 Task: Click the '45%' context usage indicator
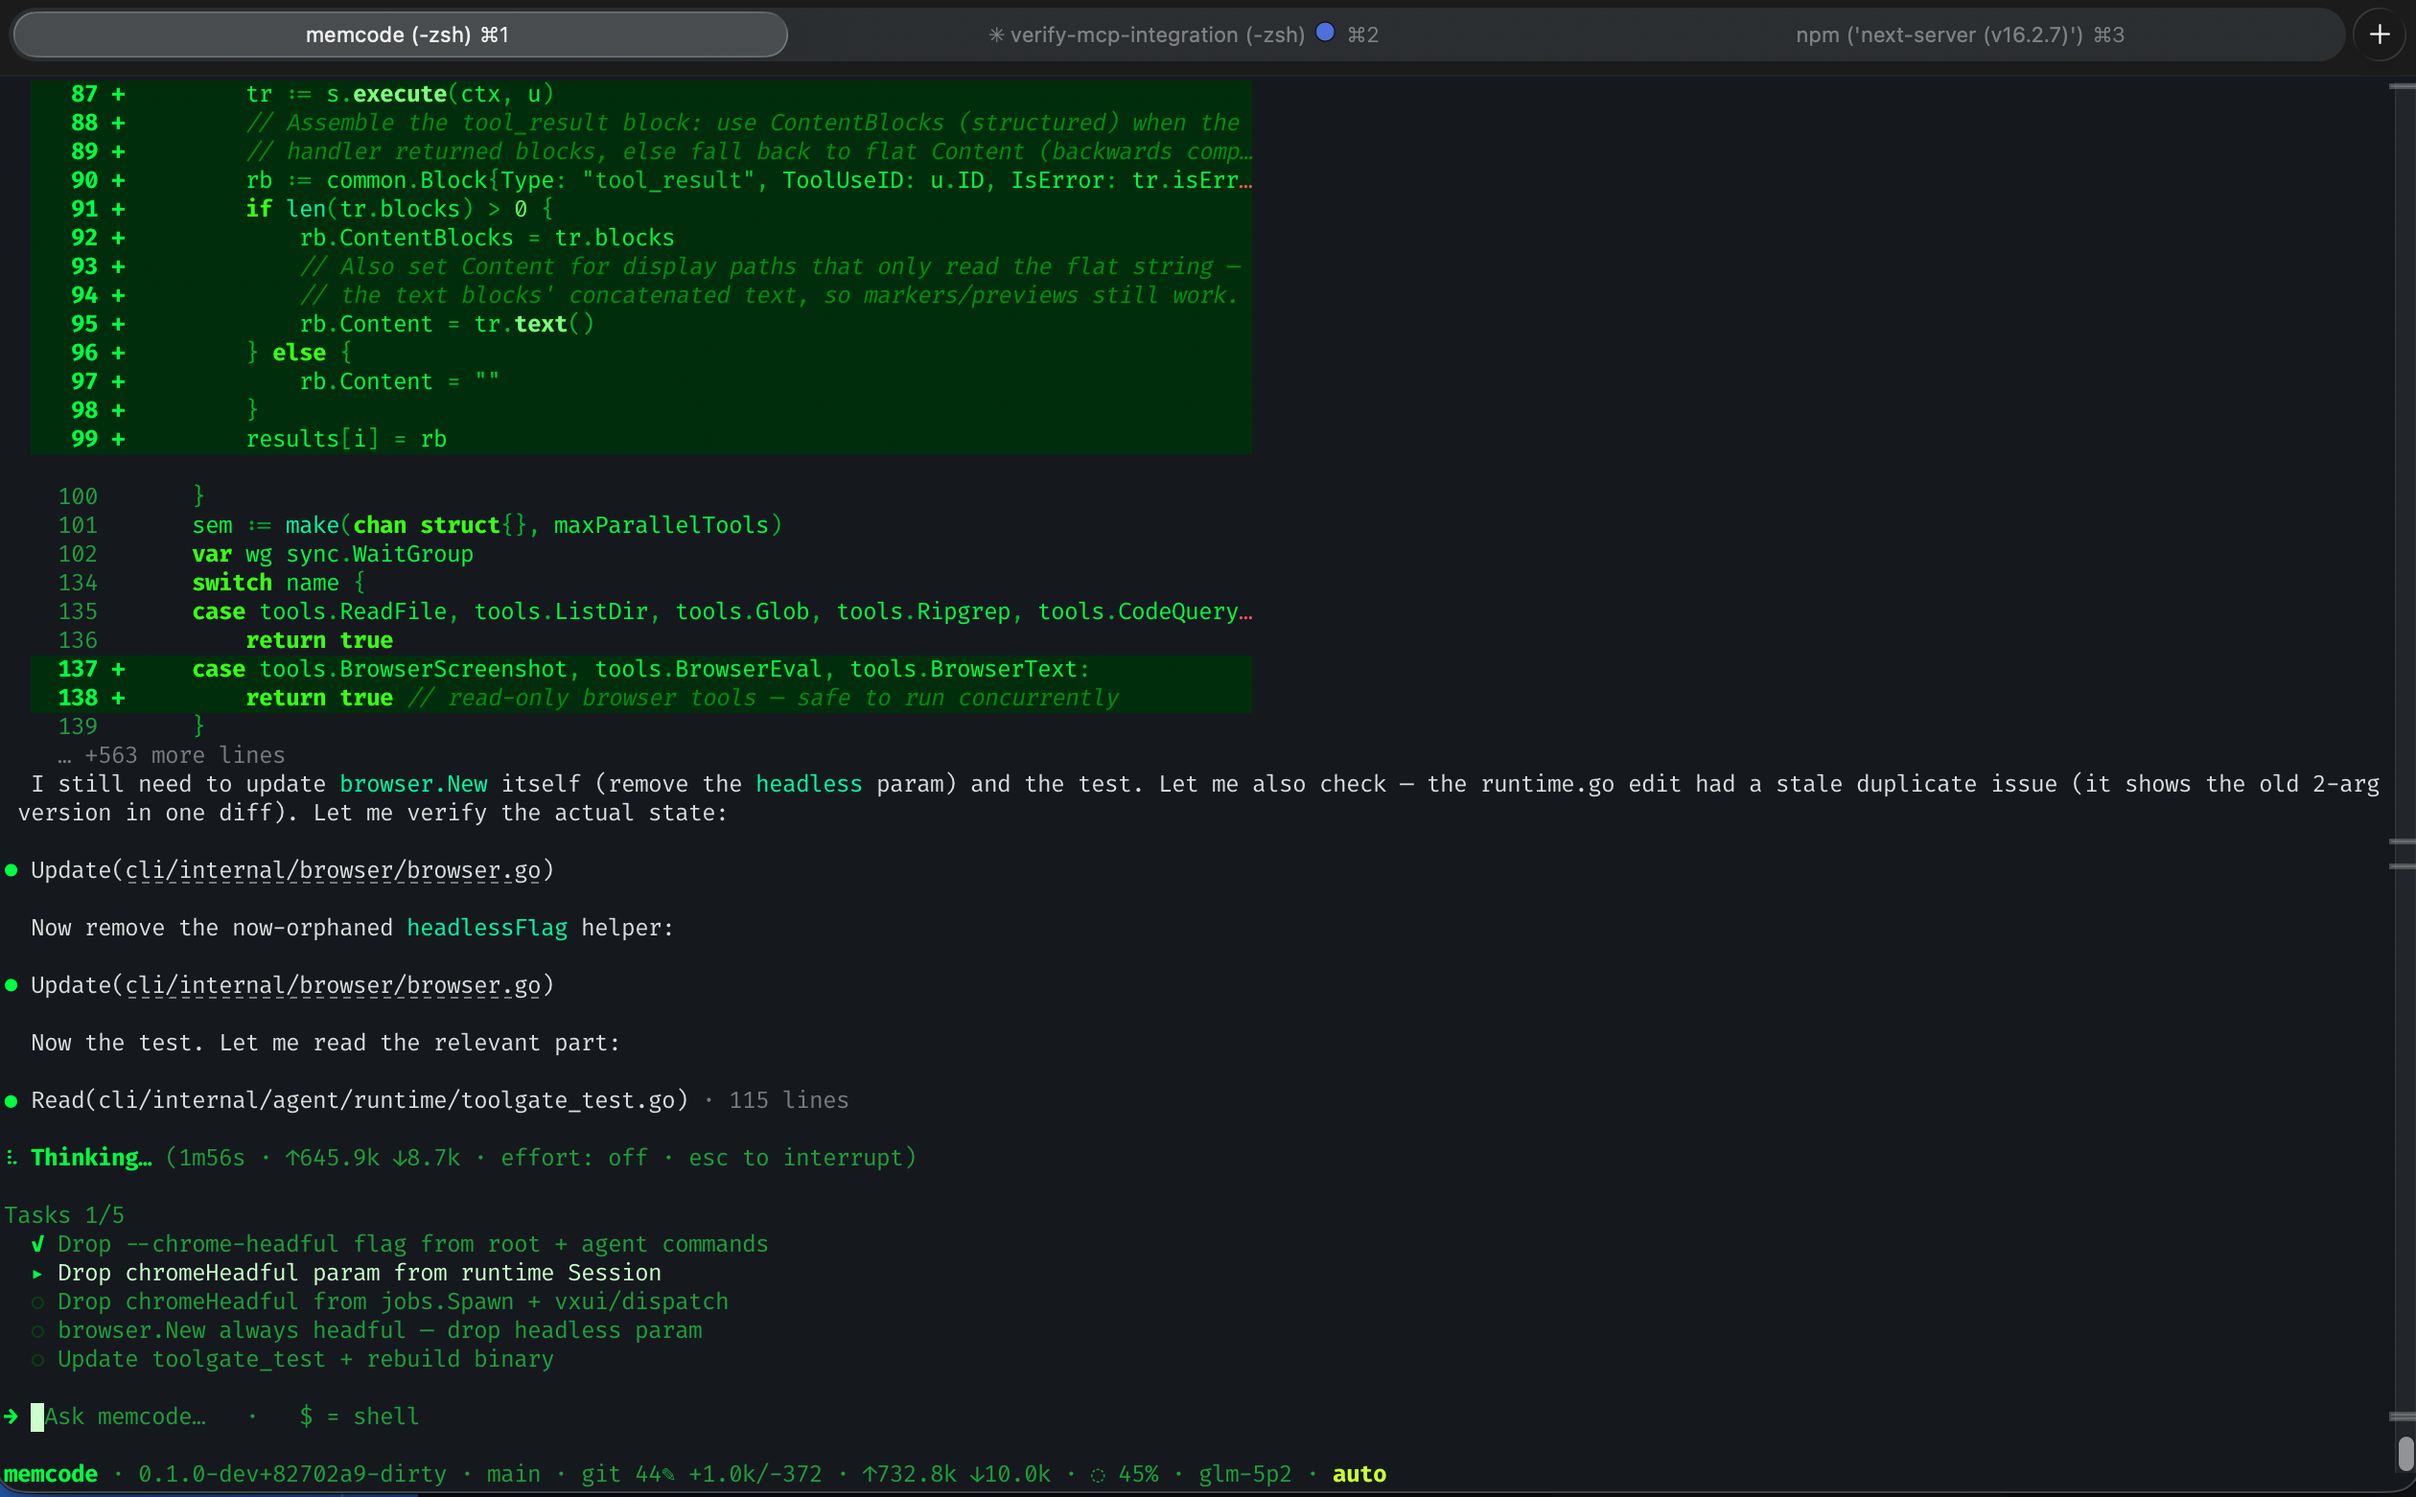pyautogui.click(x=1124, y=1473)
